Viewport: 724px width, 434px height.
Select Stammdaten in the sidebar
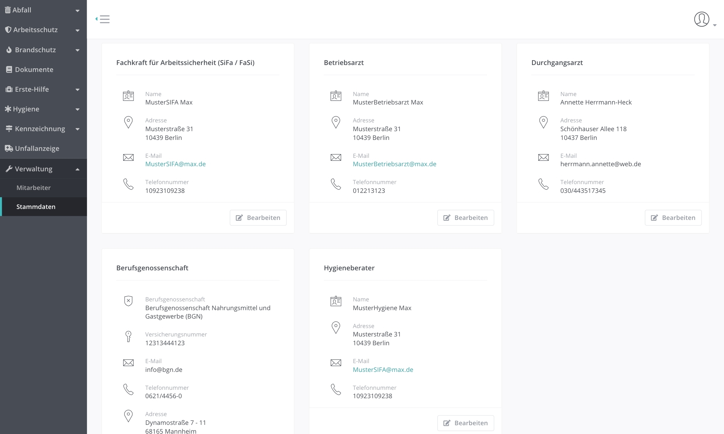(x=36, y=207)
